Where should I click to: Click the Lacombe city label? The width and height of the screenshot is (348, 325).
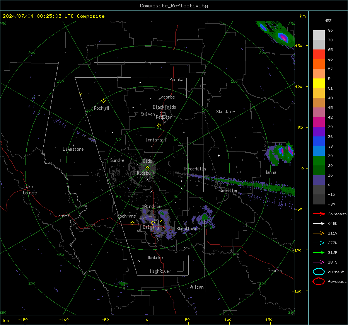167,97
